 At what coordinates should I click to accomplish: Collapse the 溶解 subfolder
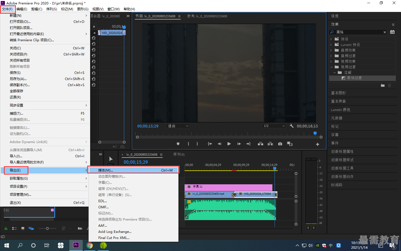(x=335, y=73)
